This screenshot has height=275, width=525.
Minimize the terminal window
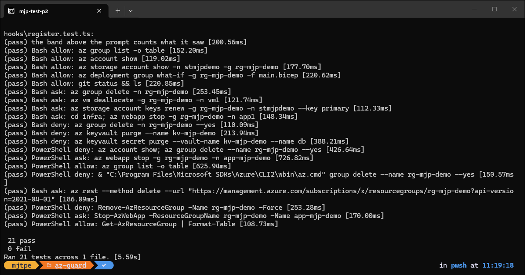[x=474, y=9]
